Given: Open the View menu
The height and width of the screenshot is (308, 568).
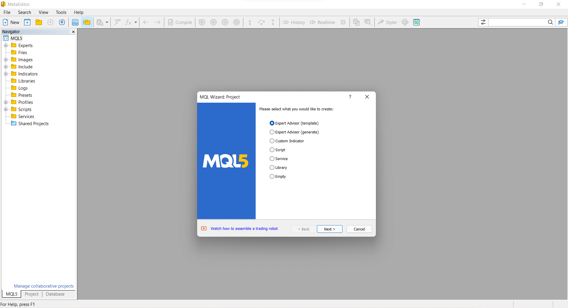Looking at the screenshot, I should tap(44, 12).
